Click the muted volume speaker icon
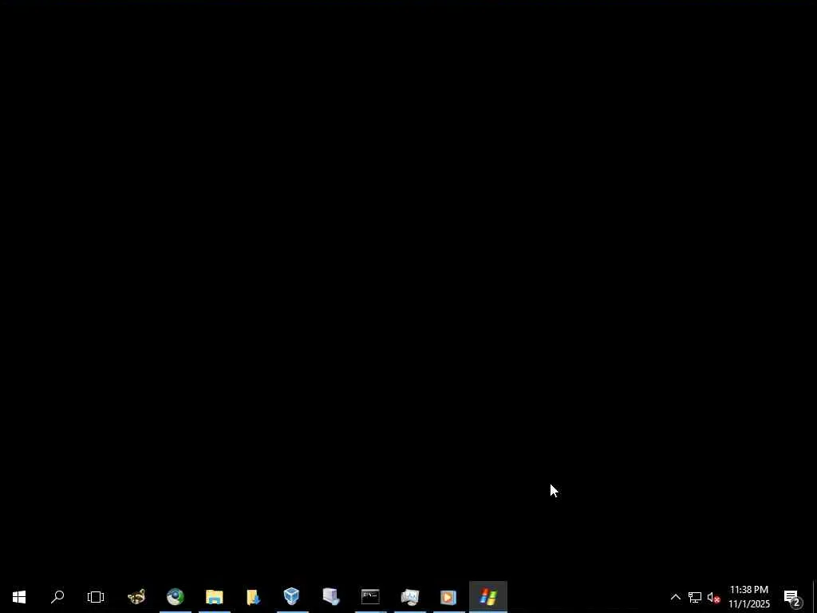The height and width of the screenshot is (613, 817). tap(713, 597)
